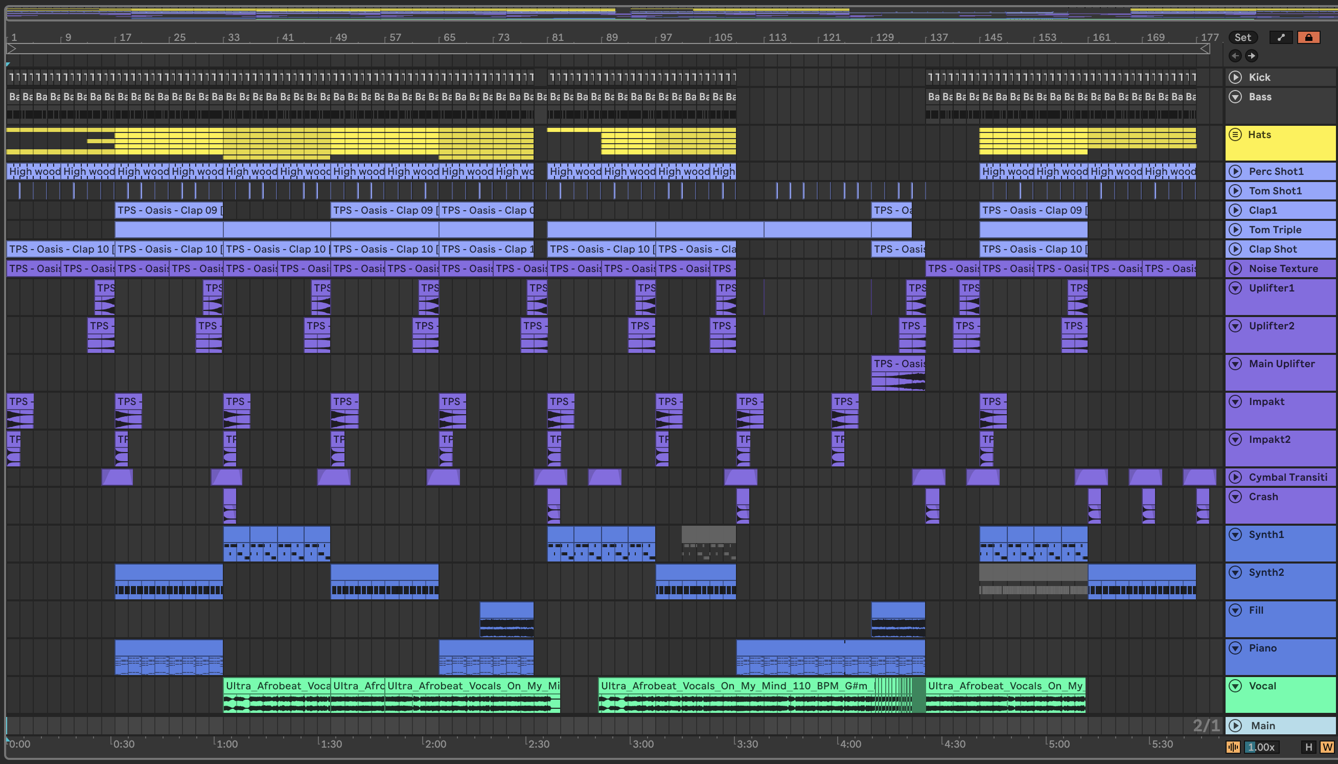Fold the Impakt2 track
Image resolution: width=1338 pixels, height=764 pixels.
[1235, 439]
